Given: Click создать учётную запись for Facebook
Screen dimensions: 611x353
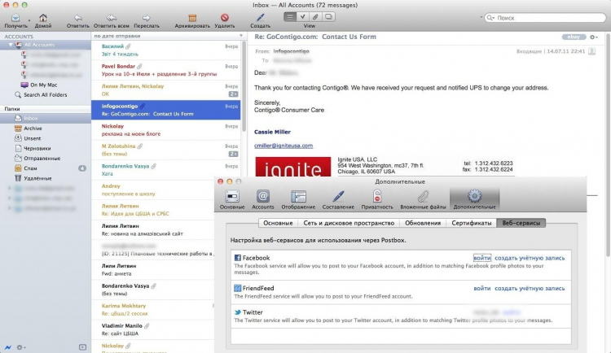Looking at the screenshot, I should tap(530, 258).
